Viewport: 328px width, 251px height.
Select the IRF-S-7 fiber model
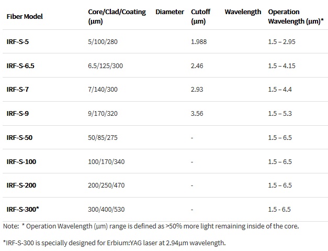[18, 90]
